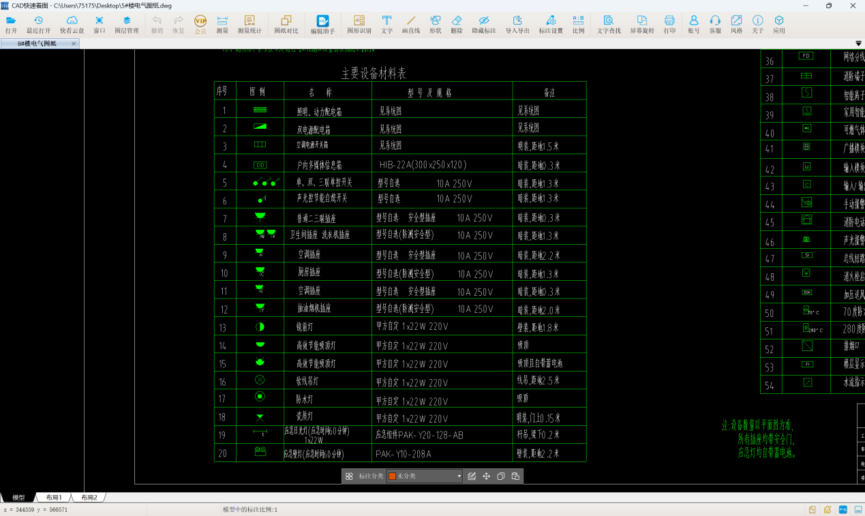Expand the tab list arrow at right
This screenshot has height=516, width=865.
[x=858, y=44]
